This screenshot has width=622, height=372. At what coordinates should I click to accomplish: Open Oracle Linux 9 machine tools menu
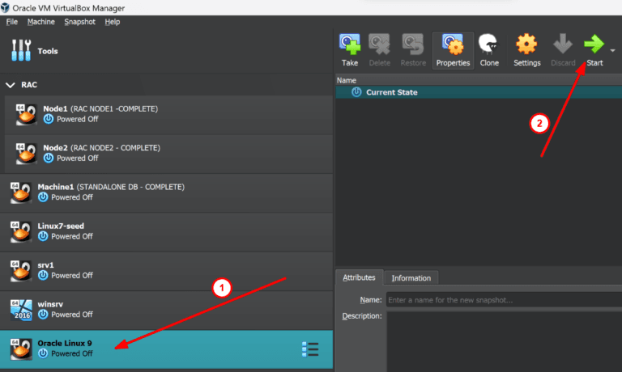click(x=309, y=349)
